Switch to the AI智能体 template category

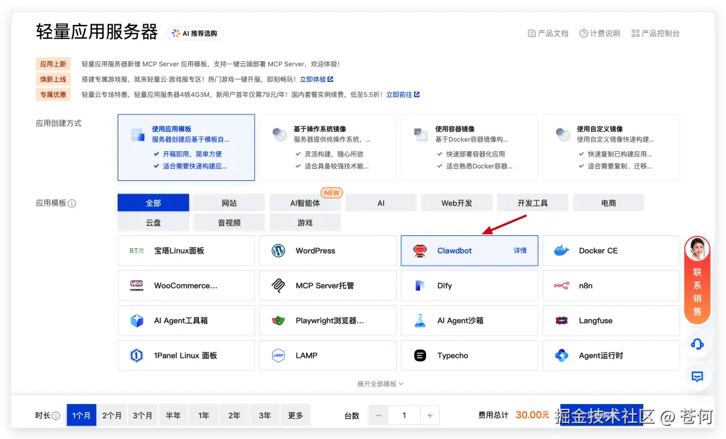coord(305,202)
